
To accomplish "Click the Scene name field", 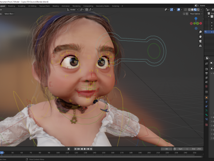I will 207,5.
